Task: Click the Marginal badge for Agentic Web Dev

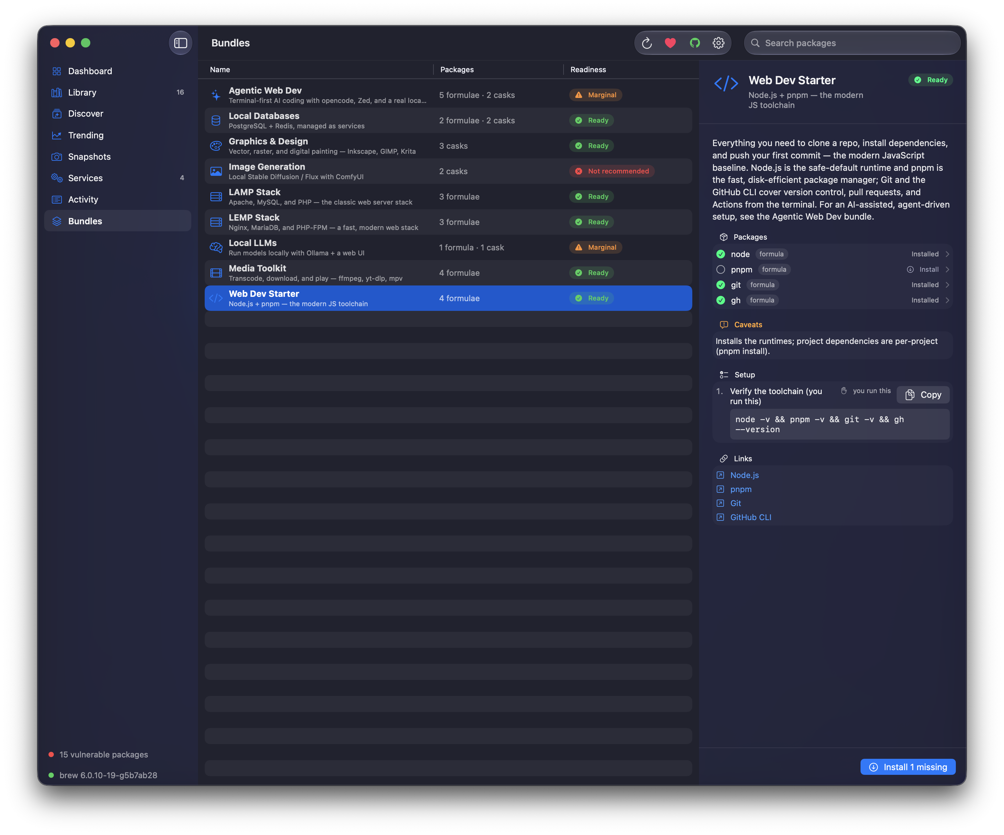Action: (x=595, y=95)
